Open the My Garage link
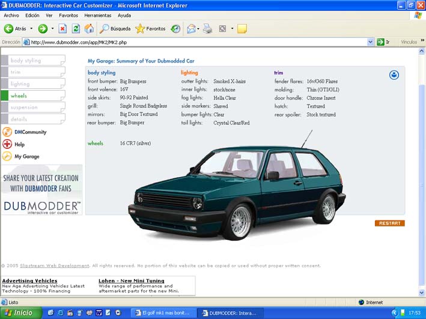Screen dimensions: 426x319 tap(27, 157)
